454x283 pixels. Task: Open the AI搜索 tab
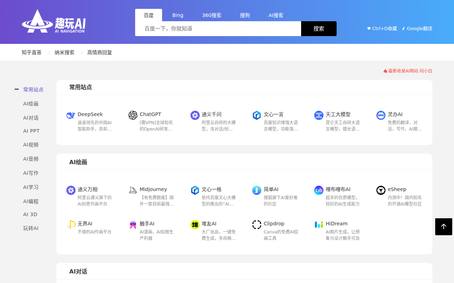click(x=276, y=15)
